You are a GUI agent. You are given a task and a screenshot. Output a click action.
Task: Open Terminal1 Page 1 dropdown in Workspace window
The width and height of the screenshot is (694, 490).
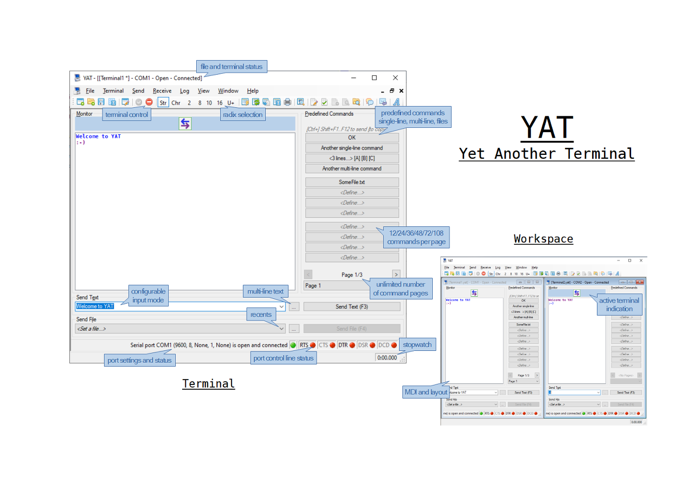537,381
